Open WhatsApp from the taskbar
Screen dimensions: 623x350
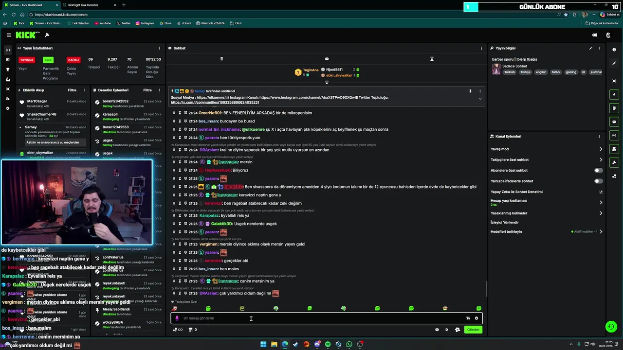[x=349, y=344]
